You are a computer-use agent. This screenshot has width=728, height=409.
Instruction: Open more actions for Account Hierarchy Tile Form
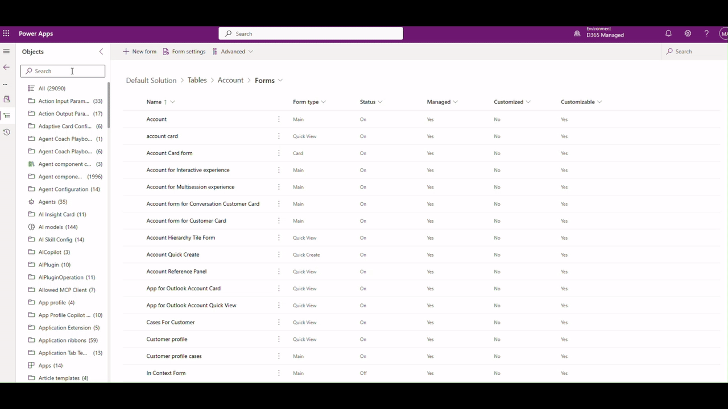click(279, 237)
